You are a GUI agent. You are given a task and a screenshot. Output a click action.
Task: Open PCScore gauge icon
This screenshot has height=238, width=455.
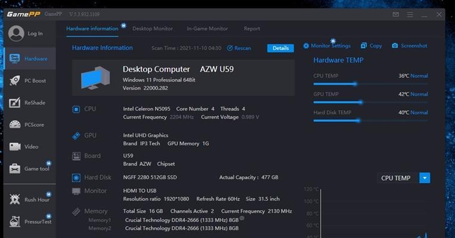point(15,124)
